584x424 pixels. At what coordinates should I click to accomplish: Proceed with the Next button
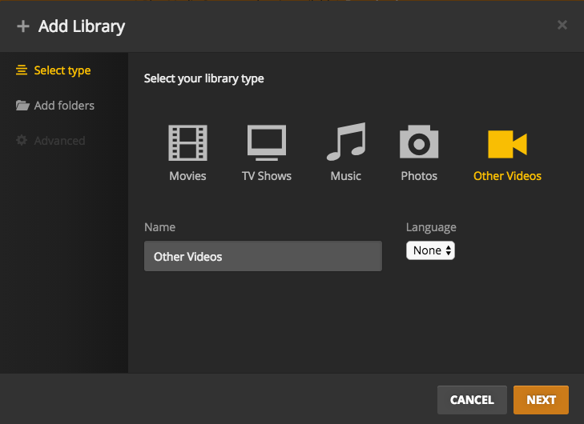tap(541, 400)
